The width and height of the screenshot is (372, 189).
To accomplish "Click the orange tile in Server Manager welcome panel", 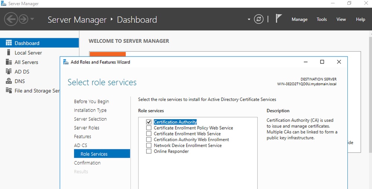I will [108, 54].
